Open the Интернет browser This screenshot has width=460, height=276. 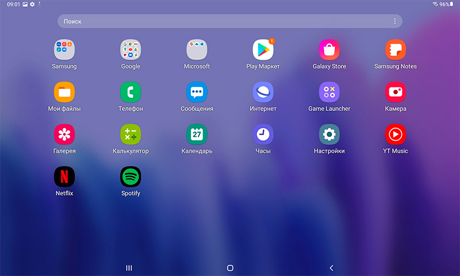[263, 92]
